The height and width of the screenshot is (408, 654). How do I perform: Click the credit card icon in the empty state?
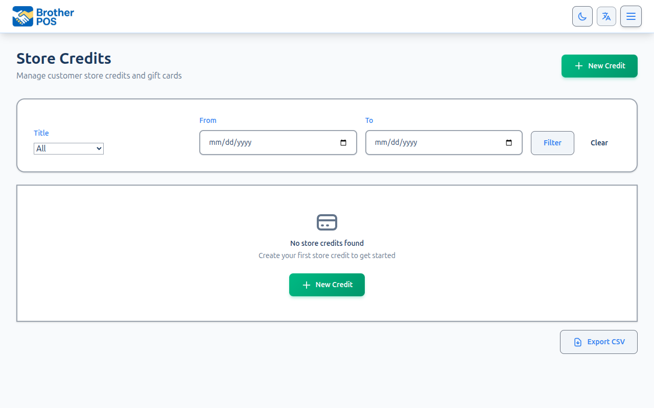pos(326,222)
